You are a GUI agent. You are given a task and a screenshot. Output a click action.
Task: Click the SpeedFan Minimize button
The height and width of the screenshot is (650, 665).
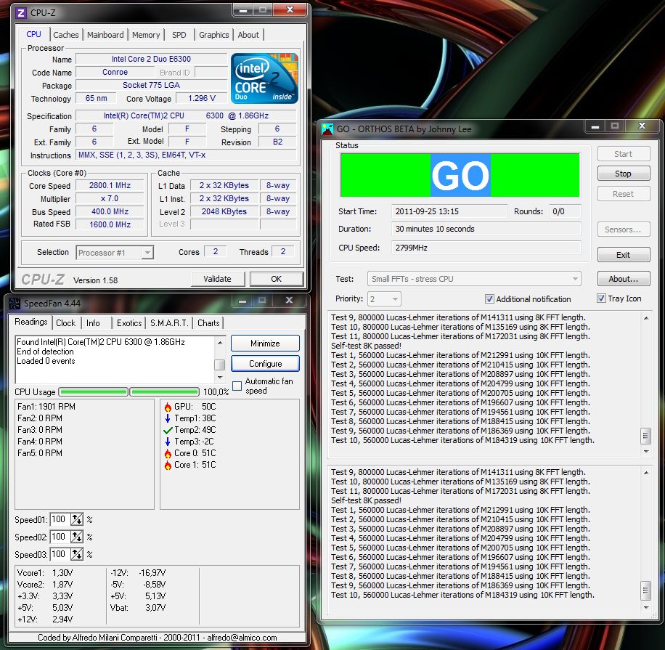(265, 344)
